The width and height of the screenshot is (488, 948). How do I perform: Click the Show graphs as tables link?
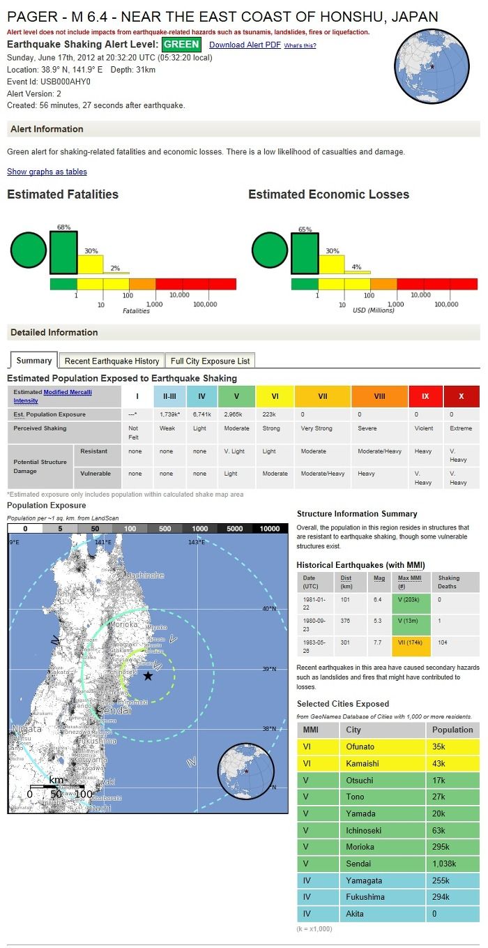[47, 172]
